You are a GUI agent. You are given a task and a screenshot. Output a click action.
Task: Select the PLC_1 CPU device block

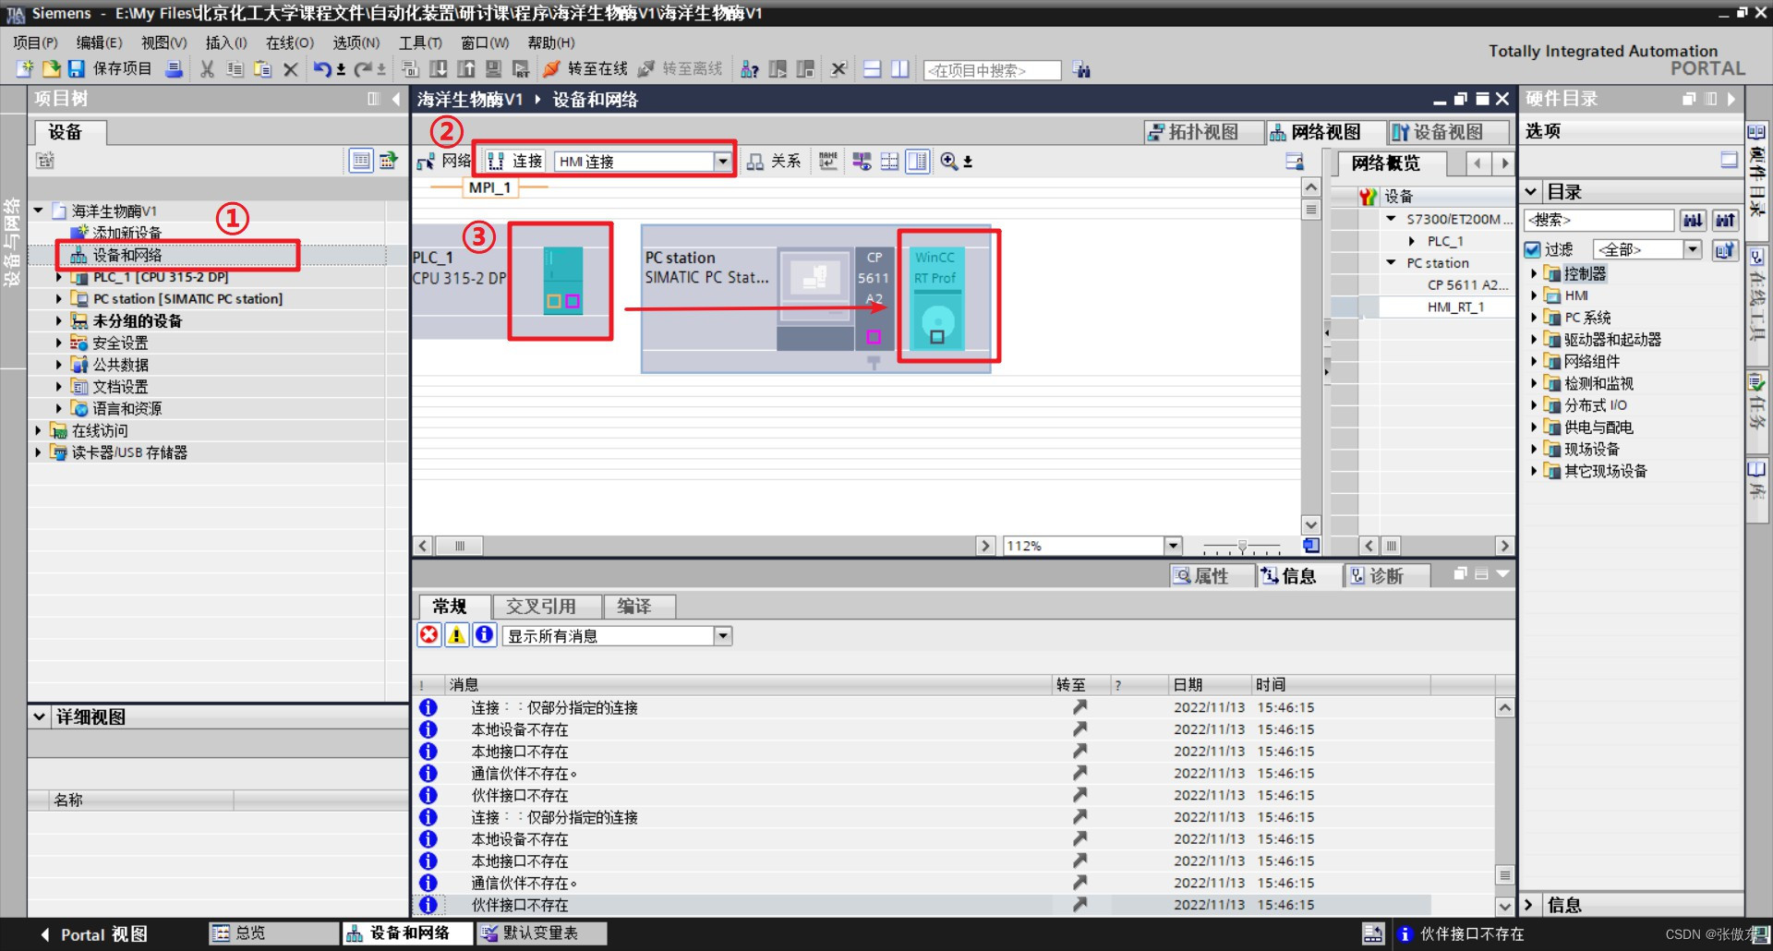(561, 281)
